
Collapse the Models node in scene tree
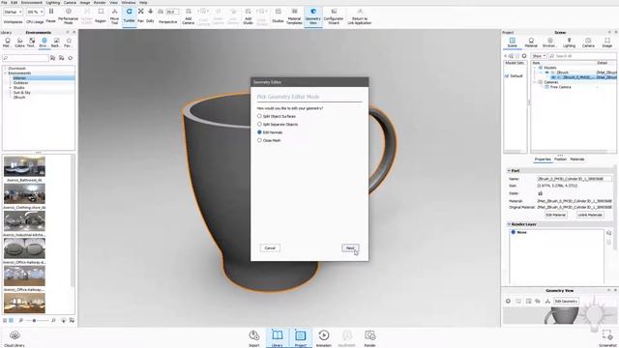pos(535,68)
